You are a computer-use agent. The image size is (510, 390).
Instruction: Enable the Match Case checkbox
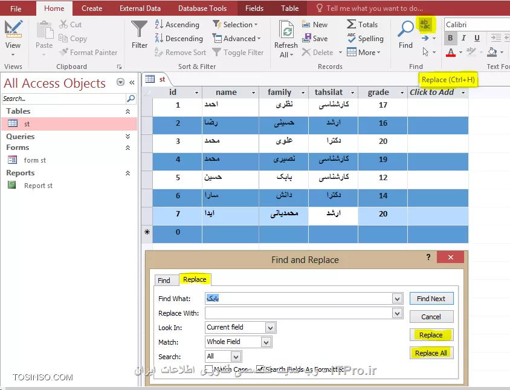(x=208, y=369)
